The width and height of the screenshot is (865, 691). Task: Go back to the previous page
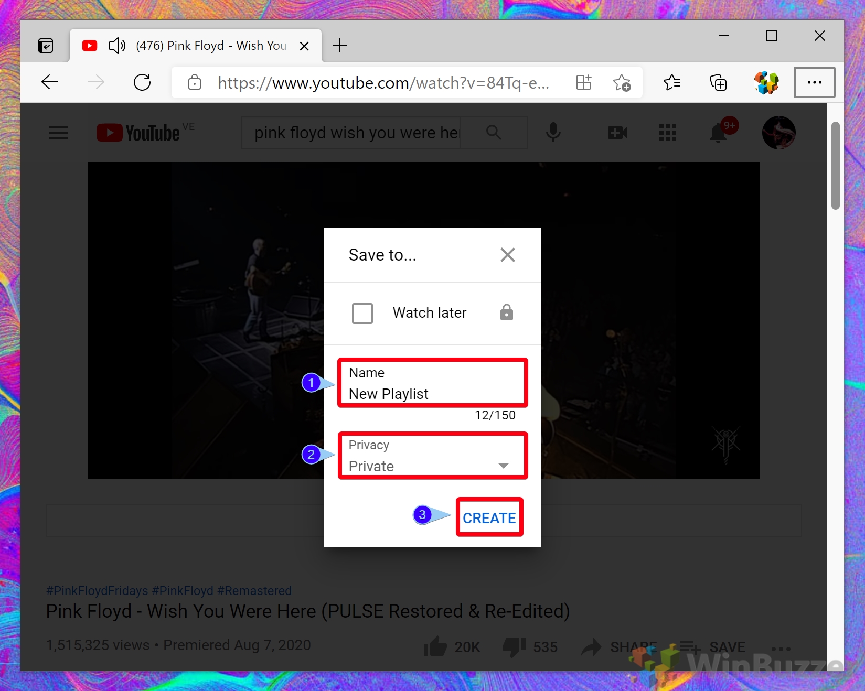[x=50, y=82]
